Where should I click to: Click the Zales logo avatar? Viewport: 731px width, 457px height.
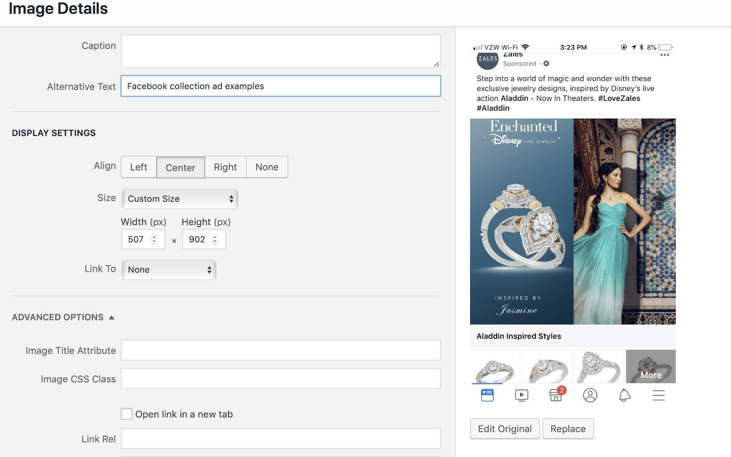coord(487,59)
